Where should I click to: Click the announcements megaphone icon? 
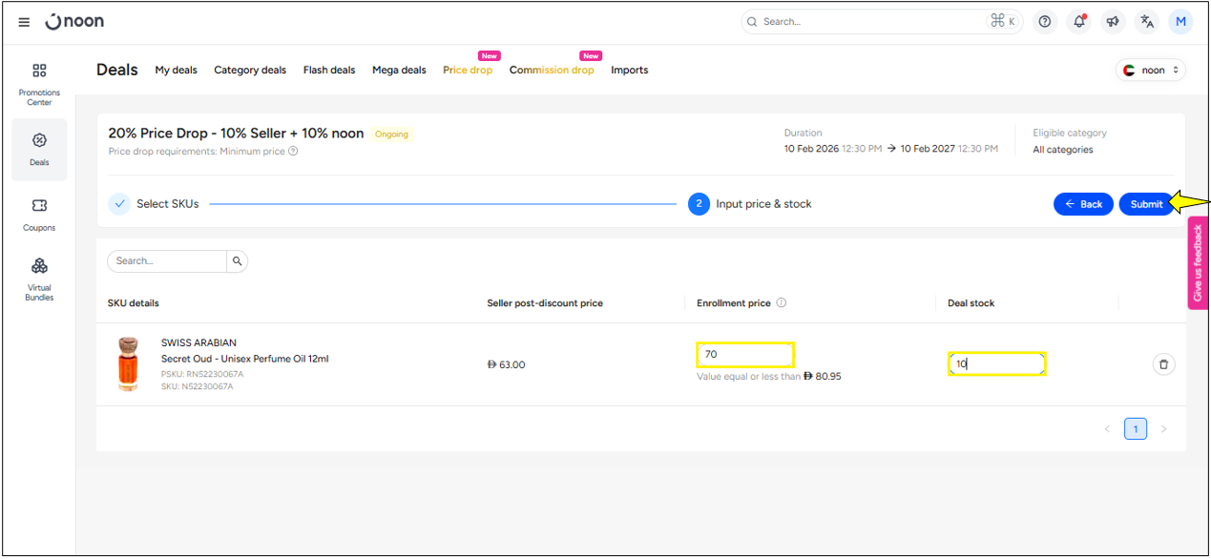(1113, 22)
